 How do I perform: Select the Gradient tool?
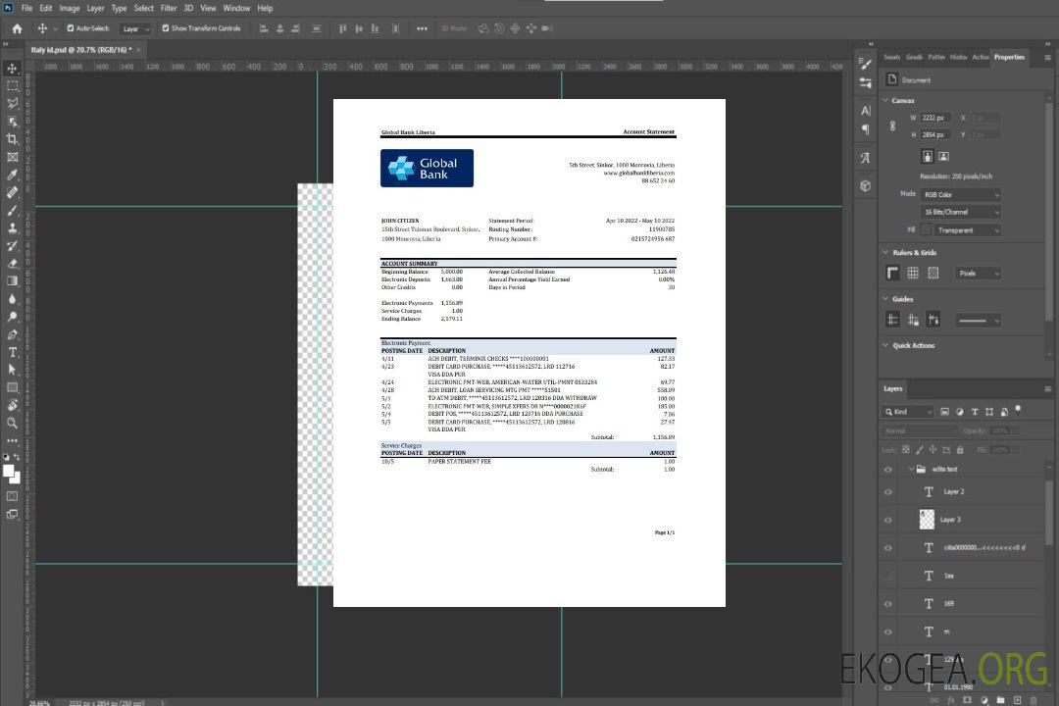[13, 281]
